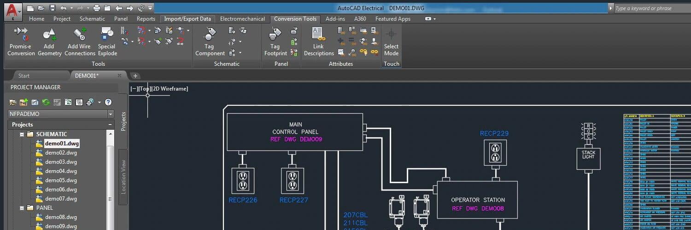Open the Import/Export Data ribbon tab

click(x=188, y=19)
